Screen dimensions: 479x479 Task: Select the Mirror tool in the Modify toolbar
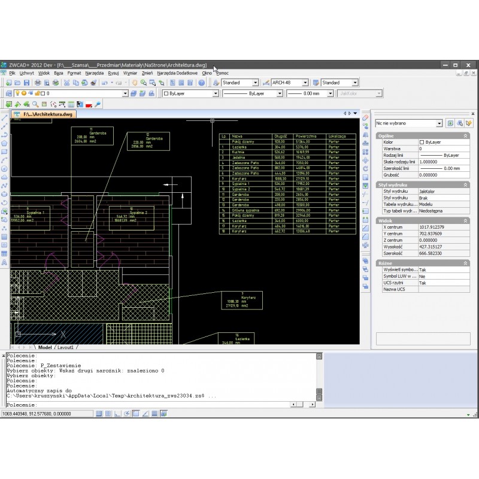click(x=365, y=135)
